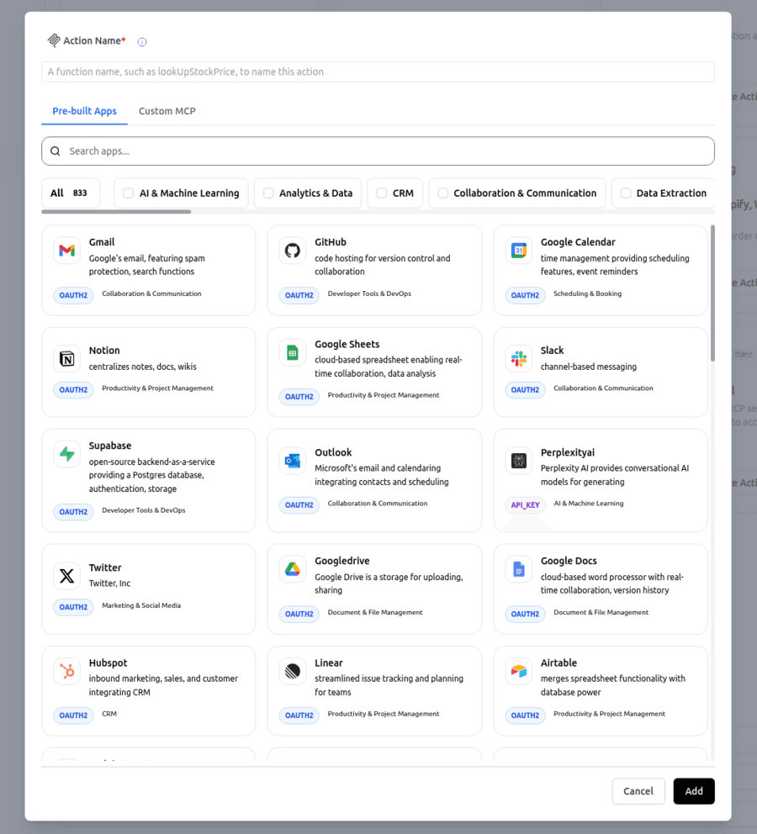
Task: Click the Add button
Action: 694,791
